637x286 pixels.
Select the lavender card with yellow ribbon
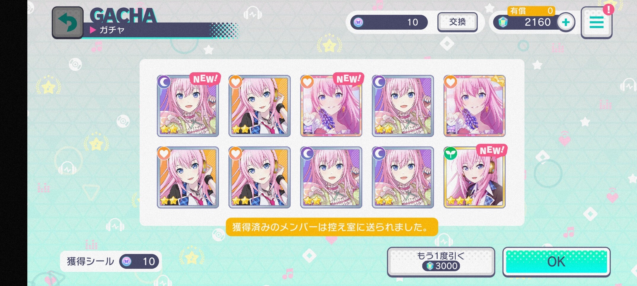(x=474, y=106)
